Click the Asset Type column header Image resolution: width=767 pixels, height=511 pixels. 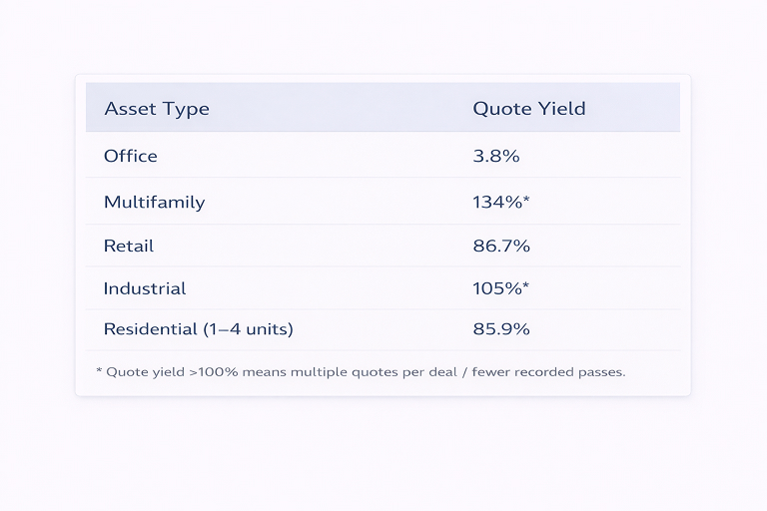(157, 109)
